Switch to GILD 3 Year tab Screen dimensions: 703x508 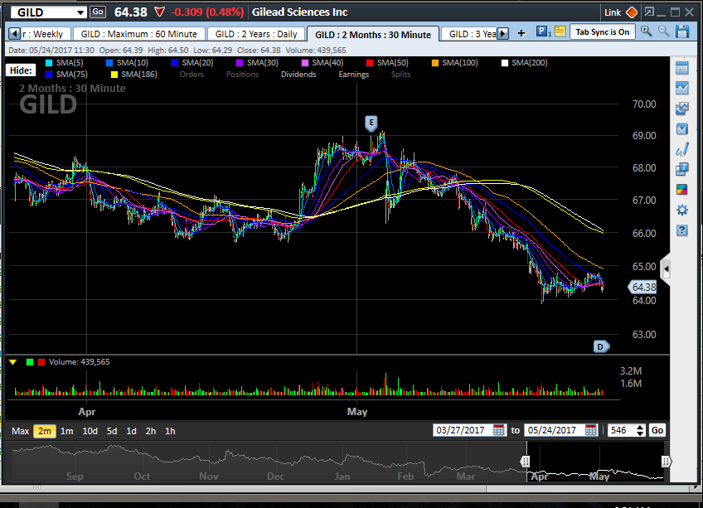[470, 34]
